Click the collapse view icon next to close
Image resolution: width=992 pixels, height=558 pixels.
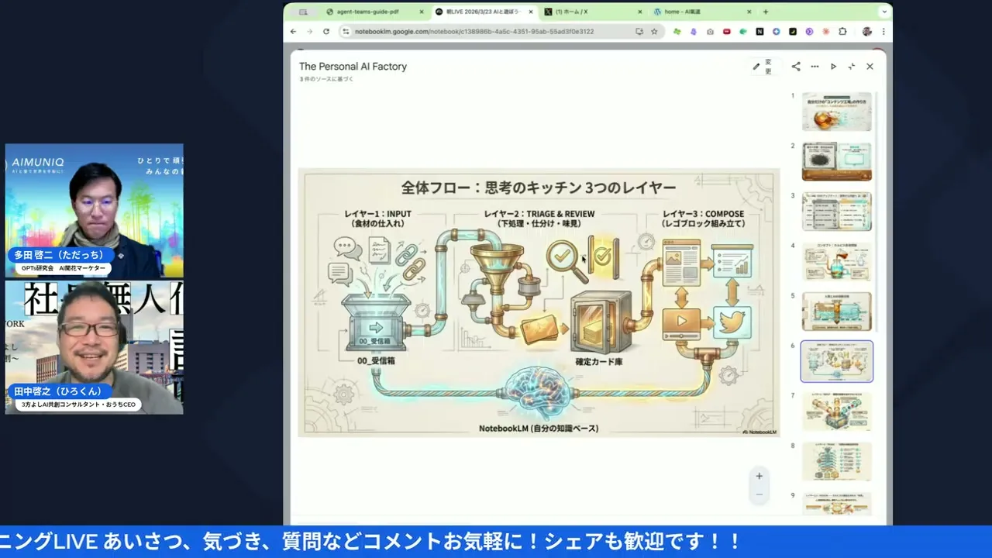tap(851, 67)
